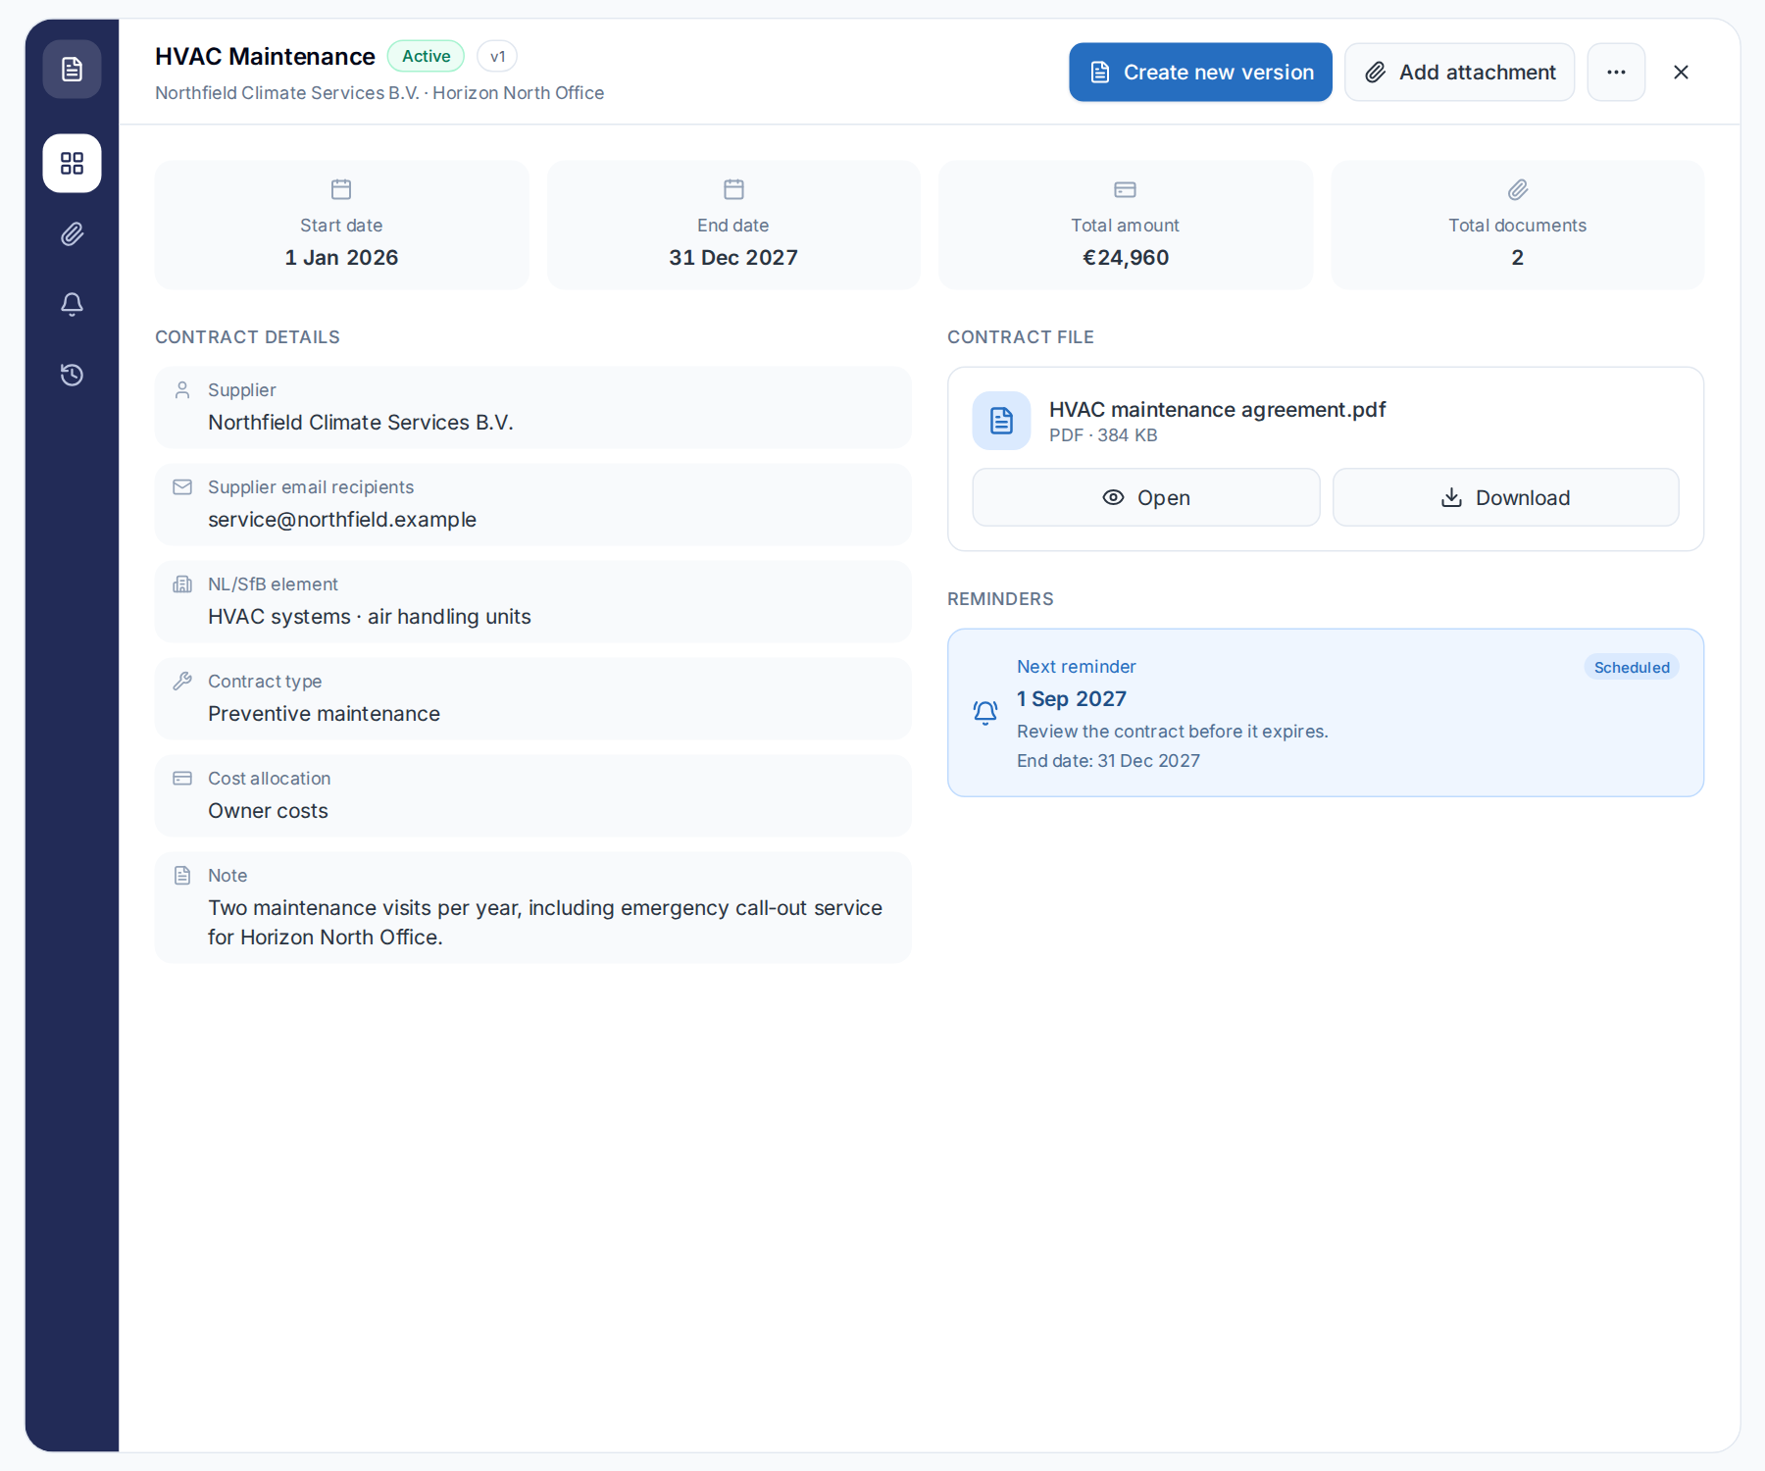Image resolution: width=1765 pixels, height=1471 pixels.
Task: Open the contract document sidebar icon
Action: tap(72, 70)
